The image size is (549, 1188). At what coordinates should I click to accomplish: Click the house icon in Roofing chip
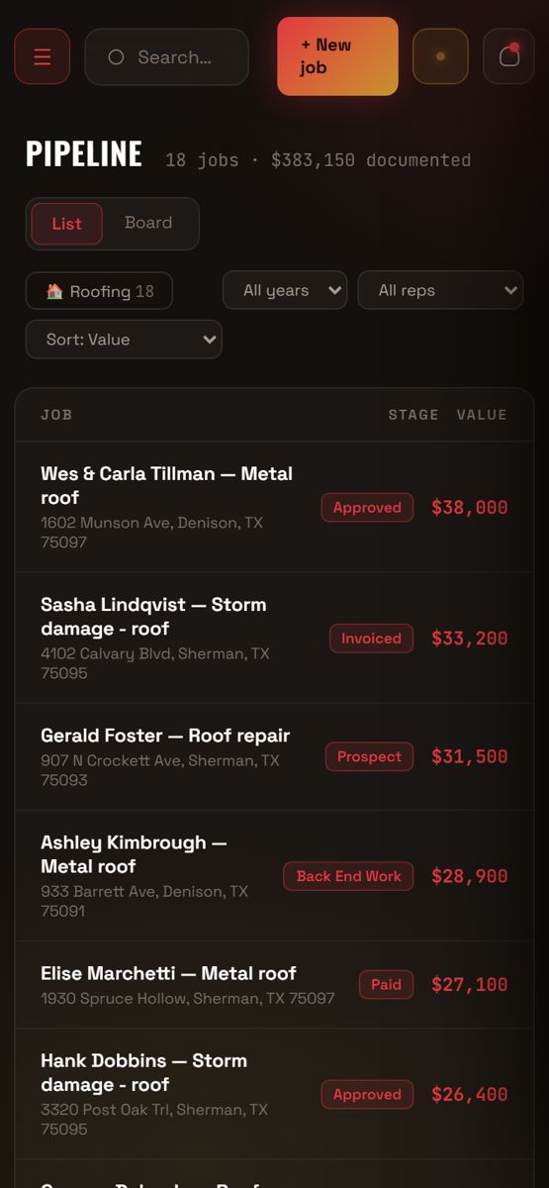[54, 291]
